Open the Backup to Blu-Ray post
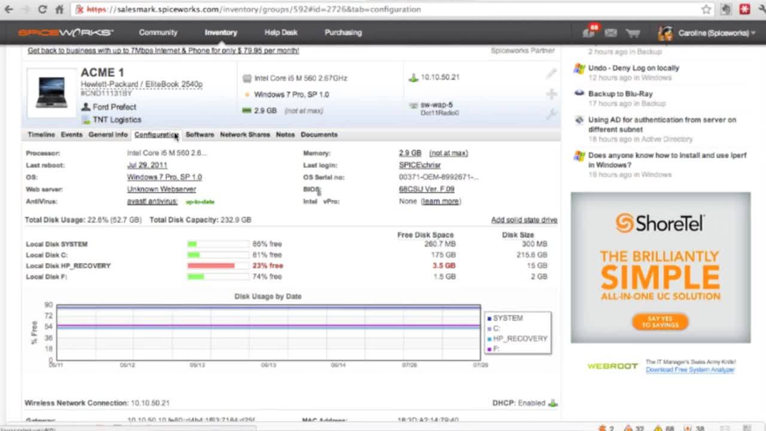This screenshot has height=431, width=766. click(620, 94)
